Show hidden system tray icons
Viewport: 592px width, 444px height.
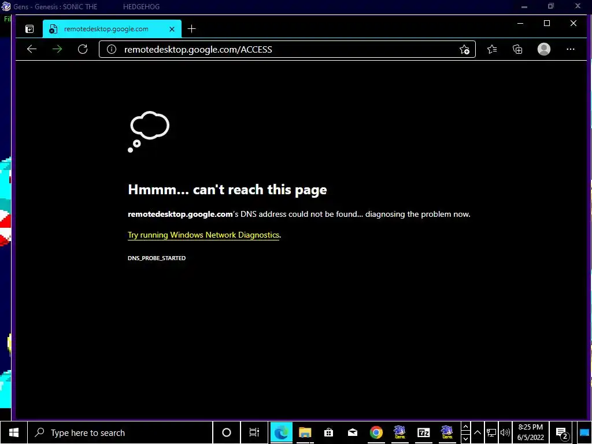pyautogui.click(x=478, y=432)
